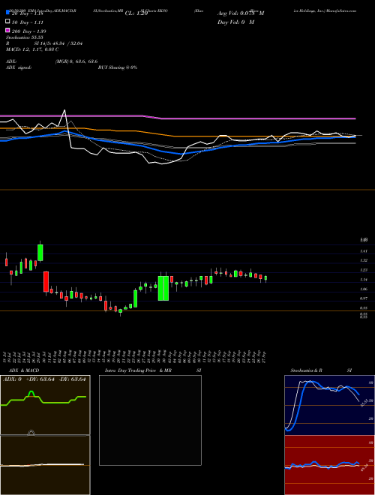375x495 pixels.
Task: Click the last candlestick on the chart
Action: click(265, 278)
